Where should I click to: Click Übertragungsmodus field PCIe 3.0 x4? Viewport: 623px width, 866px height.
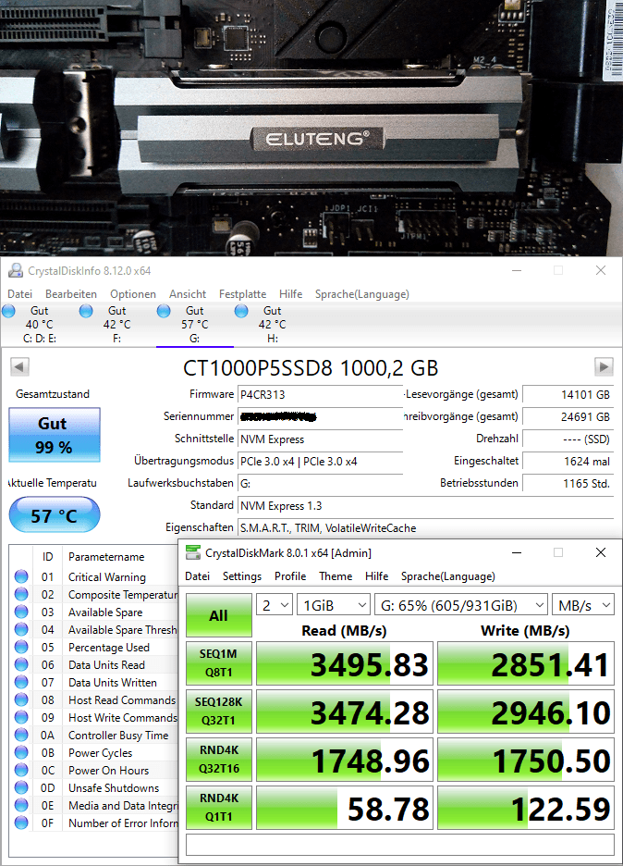(320, 461)
